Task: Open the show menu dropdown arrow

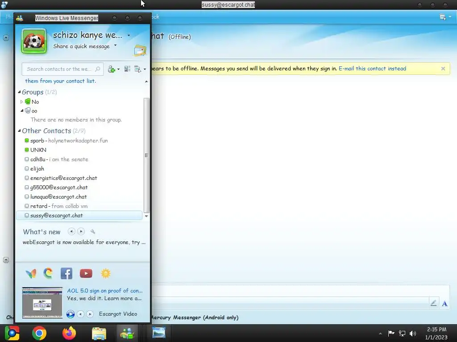Action: coord(145,69)
